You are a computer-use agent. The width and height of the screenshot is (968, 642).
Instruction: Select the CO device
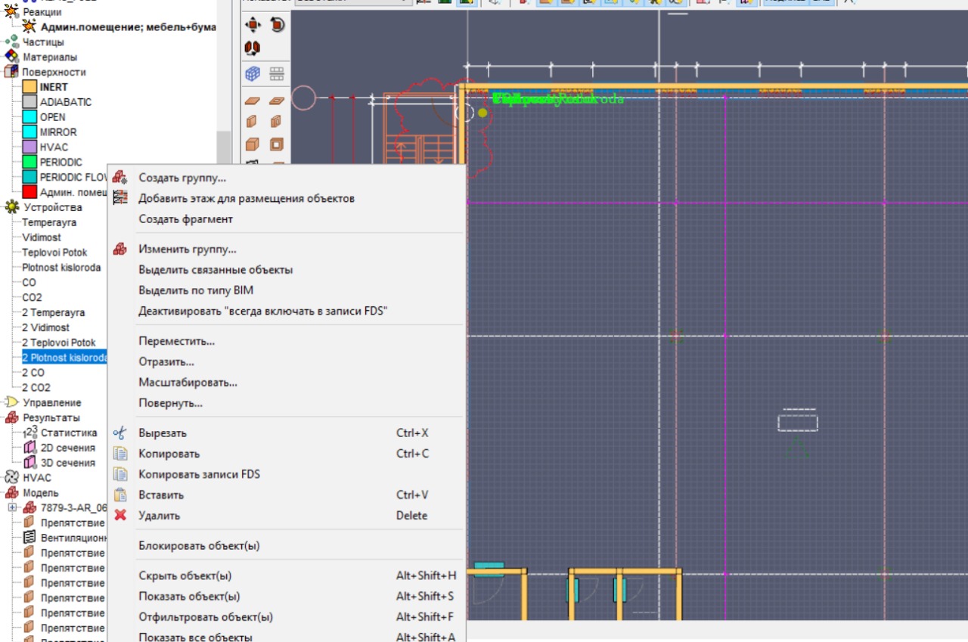29,282
